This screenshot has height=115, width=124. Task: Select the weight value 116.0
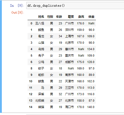click(x=91, y=94)
